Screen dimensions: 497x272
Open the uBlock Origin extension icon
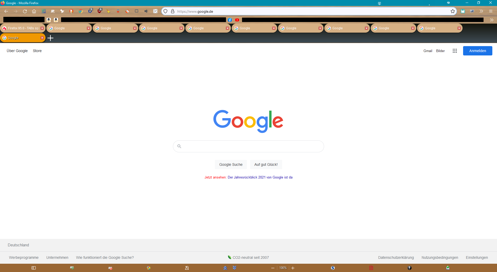(99, 11)
